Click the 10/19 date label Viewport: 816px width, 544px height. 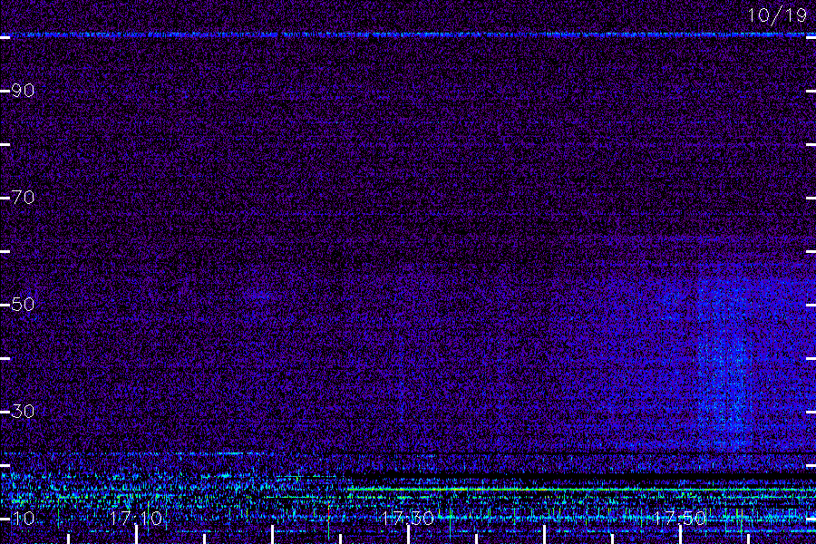(x=778, y=15)
